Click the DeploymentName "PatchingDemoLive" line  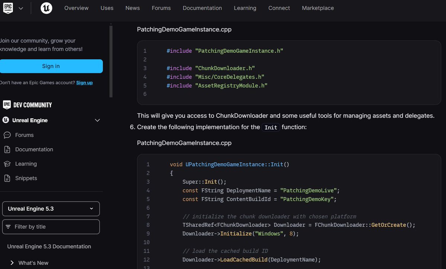pyautogui.click(x=261, y=190)
